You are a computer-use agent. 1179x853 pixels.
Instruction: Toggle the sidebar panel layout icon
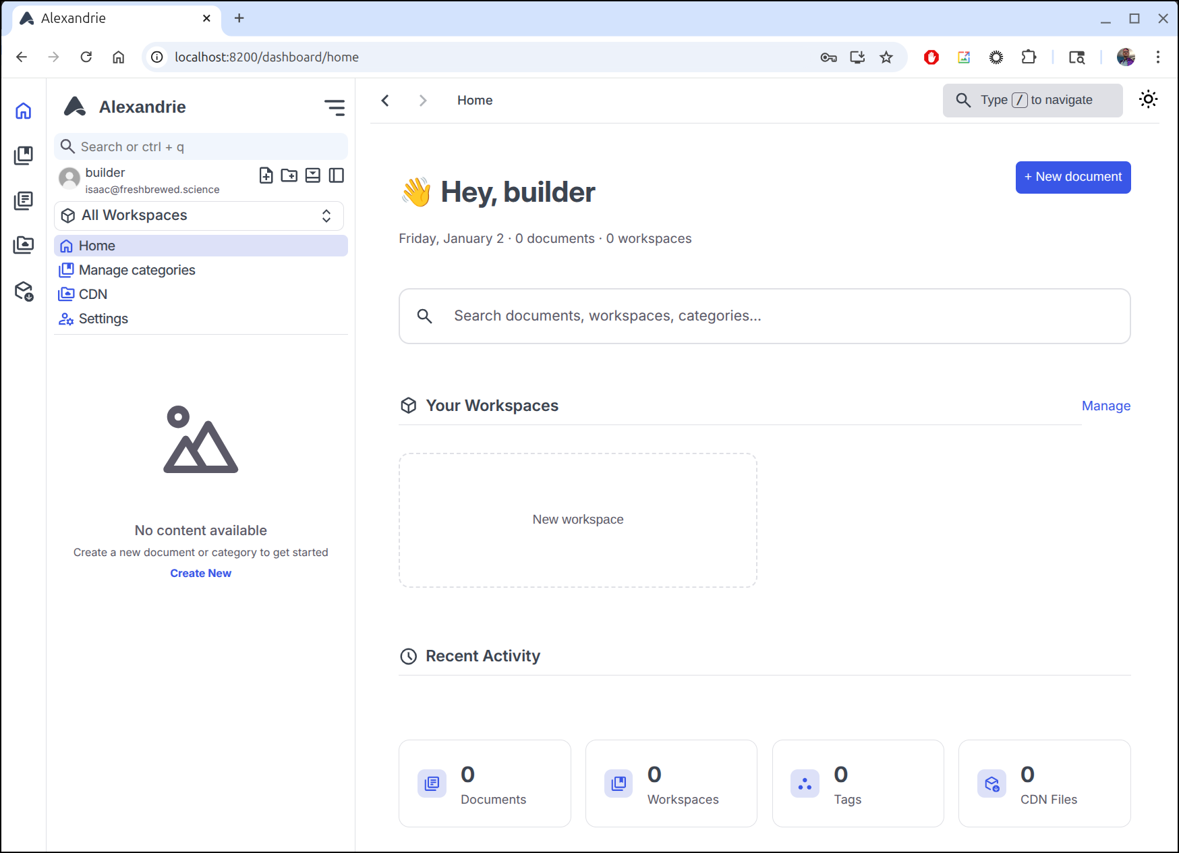pyautogui.click(x=336, y=175)
